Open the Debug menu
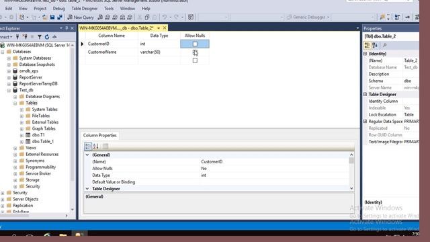Screen dimensions: 430x242 [x=58, y=9]
